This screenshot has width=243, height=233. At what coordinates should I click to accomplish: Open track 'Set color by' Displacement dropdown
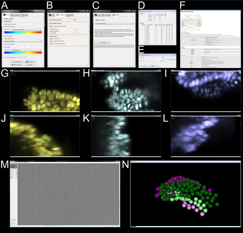27,50
